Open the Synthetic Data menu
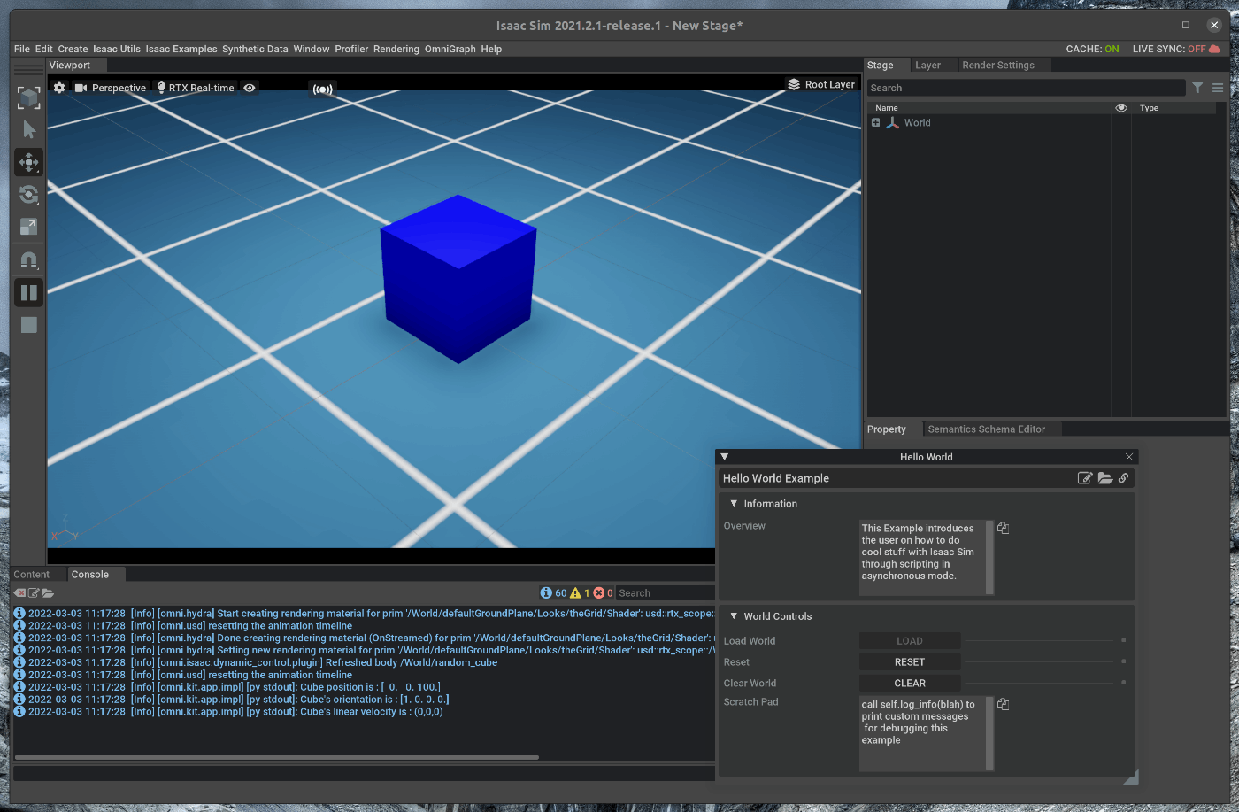This screenshot has height=812, width=1239. click(255, 49)
